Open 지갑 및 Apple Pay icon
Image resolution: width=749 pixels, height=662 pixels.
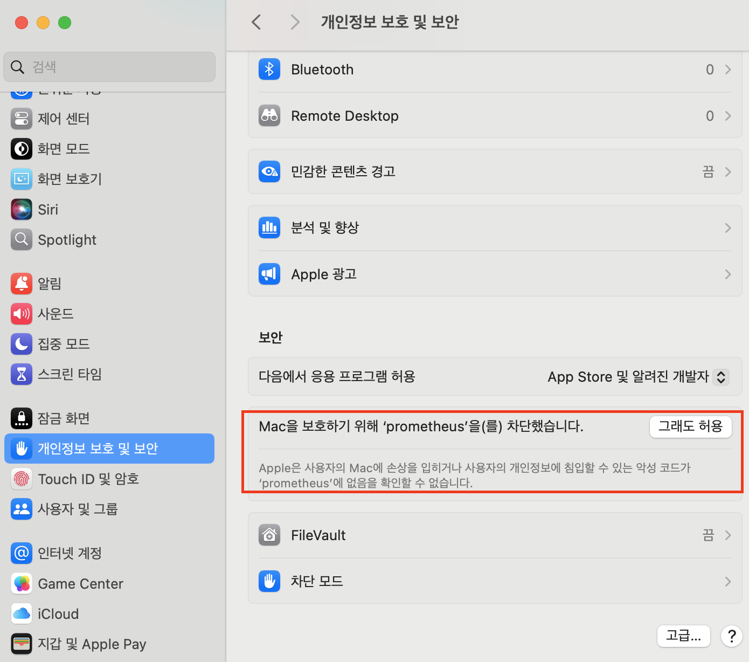(22, 644)
